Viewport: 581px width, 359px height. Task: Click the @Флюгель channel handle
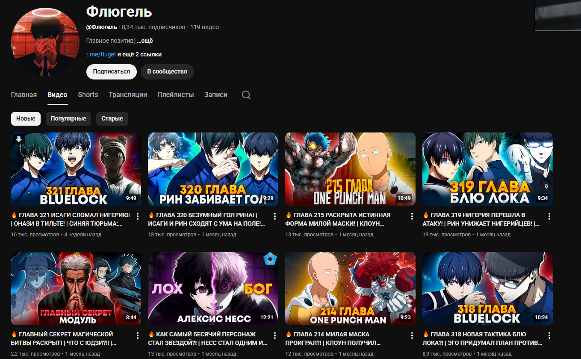102,27
